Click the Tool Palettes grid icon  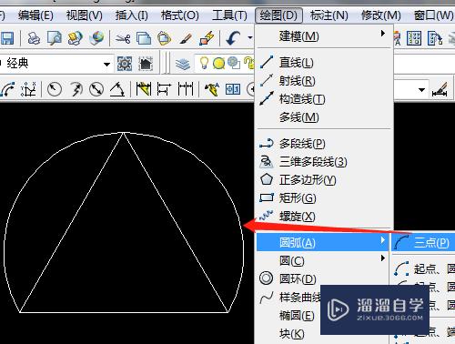[x=414, y=38]
